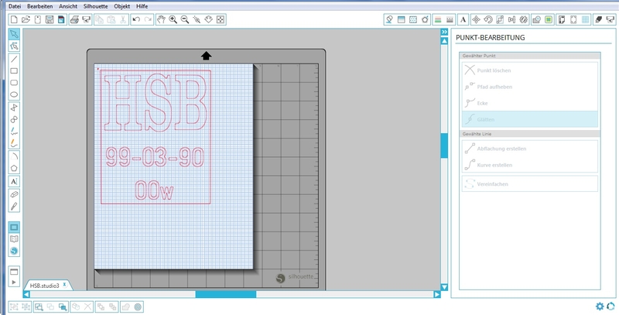Choose the Text tool in left toolbar
Viewport: 619px width, 315px height.
(14, 180)
